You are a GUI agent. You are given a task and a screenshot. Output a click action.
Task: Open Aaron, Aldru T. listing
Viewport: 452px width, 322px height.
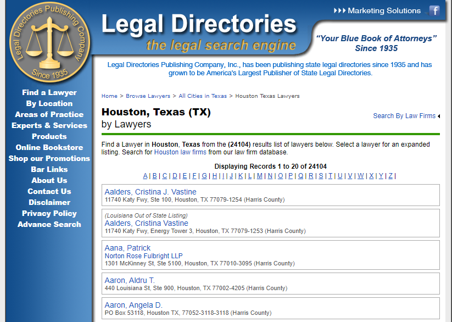coord(130,280)
